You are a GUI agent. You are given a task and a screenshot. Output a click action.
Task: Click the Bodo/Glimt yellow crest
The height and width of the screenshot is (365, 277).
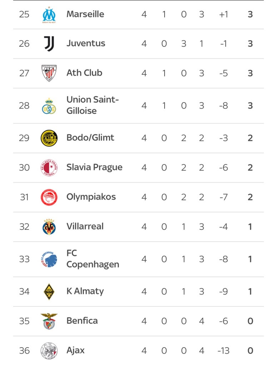(49, 138)
